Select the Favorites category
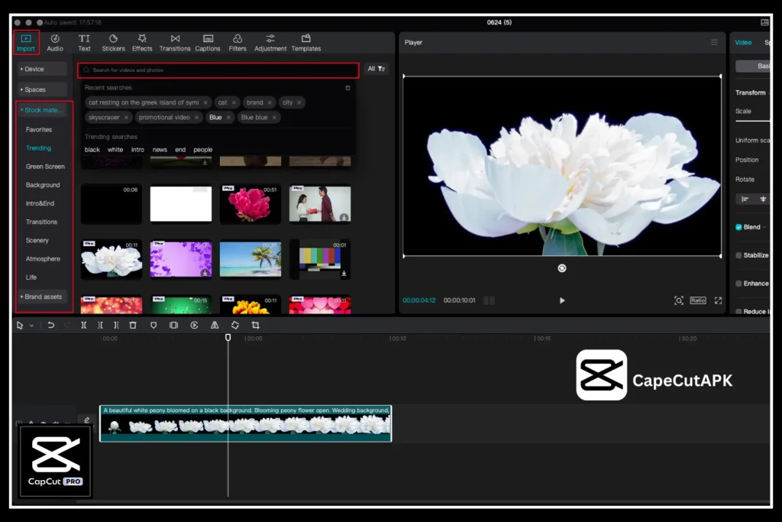Screen dimensions: 782x522 click(39, 129)
